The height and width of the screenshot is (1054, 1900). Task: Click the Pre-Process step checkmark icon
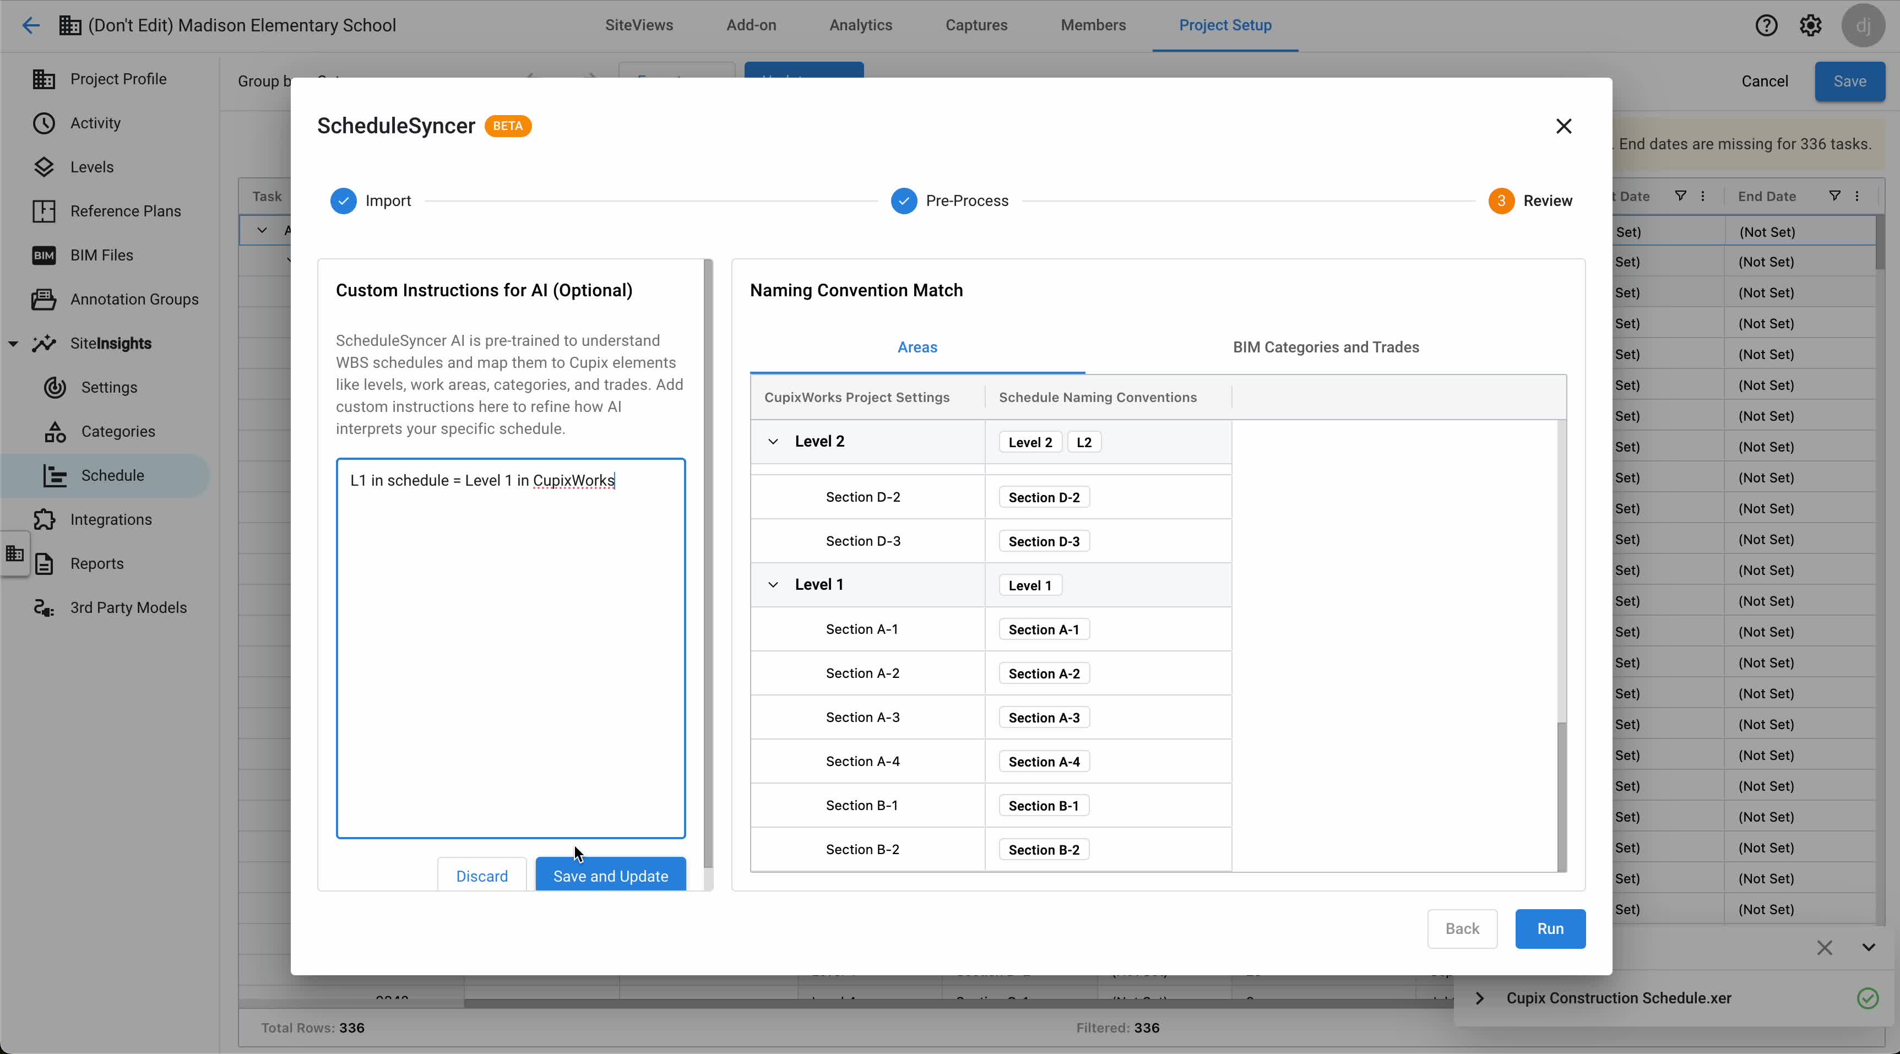tap(904, 200)
